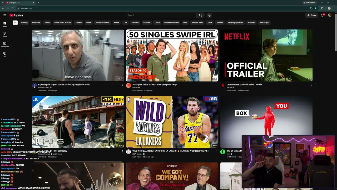337x190 pixels.
Task: Play the We Got Company episode thumbnail
Action: coord(172,176)
